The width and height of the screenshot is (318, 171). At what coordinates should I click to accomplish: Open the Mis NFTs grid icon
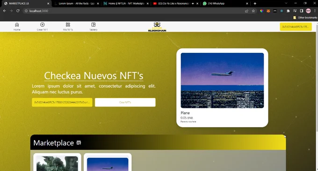(x=68, y=25)
